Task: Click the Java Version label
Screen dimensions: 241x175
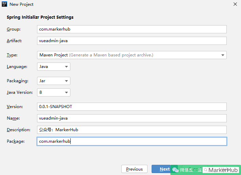Action: tap(20, 92)
